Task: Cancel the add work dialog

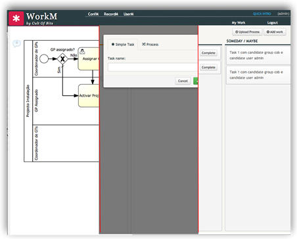Action: (x=183, y=81)
